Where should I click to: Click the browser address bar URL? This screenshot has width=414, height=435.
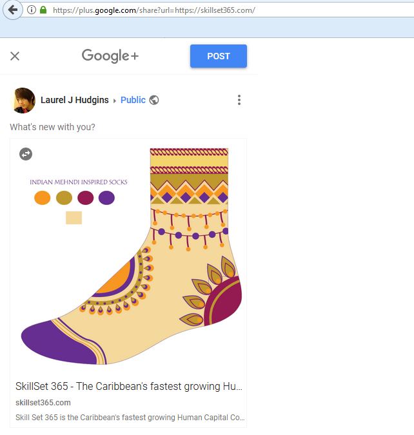[155, 10]
